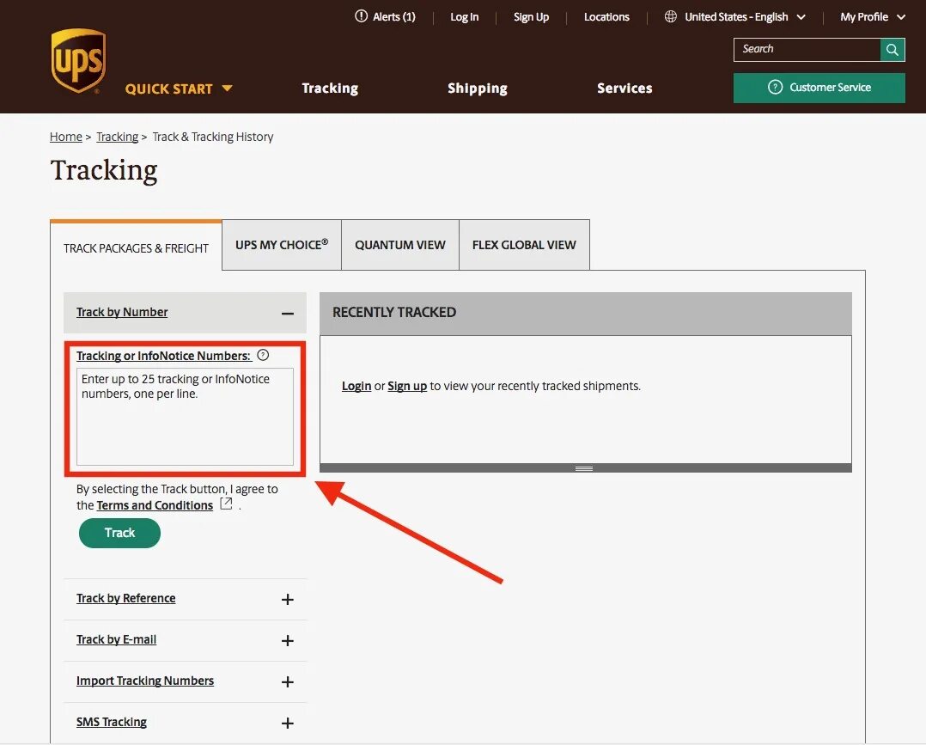This screenshot has width=926, height=745.
Task: Click the Recently Tracked panel resize handle
Action: 584,468
